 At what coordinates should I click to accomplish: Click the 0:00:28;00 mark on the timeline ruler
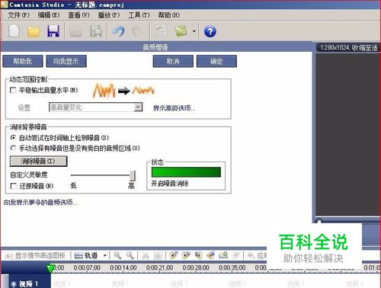tap(196, 267)
